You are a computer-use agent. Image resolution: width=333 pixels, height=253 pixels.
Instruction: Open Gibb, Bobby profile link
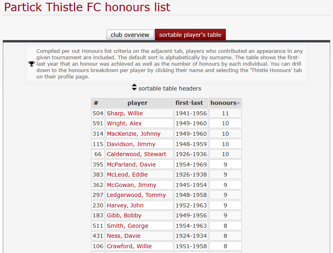pyautogui.click(x=124, y=215)
